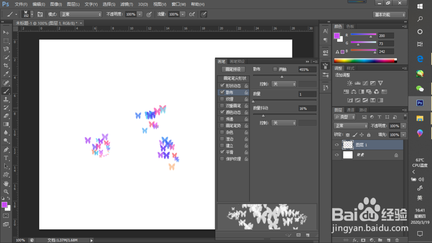The width and height of the screenshot is (432, 243).
Task: Open layer filter 类型 dropdown
Action: point(344,117)
